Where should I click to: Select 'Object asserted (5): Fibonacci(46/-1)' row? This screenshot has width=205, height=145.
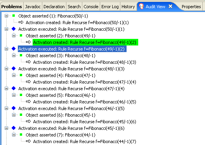coord(61,95)
